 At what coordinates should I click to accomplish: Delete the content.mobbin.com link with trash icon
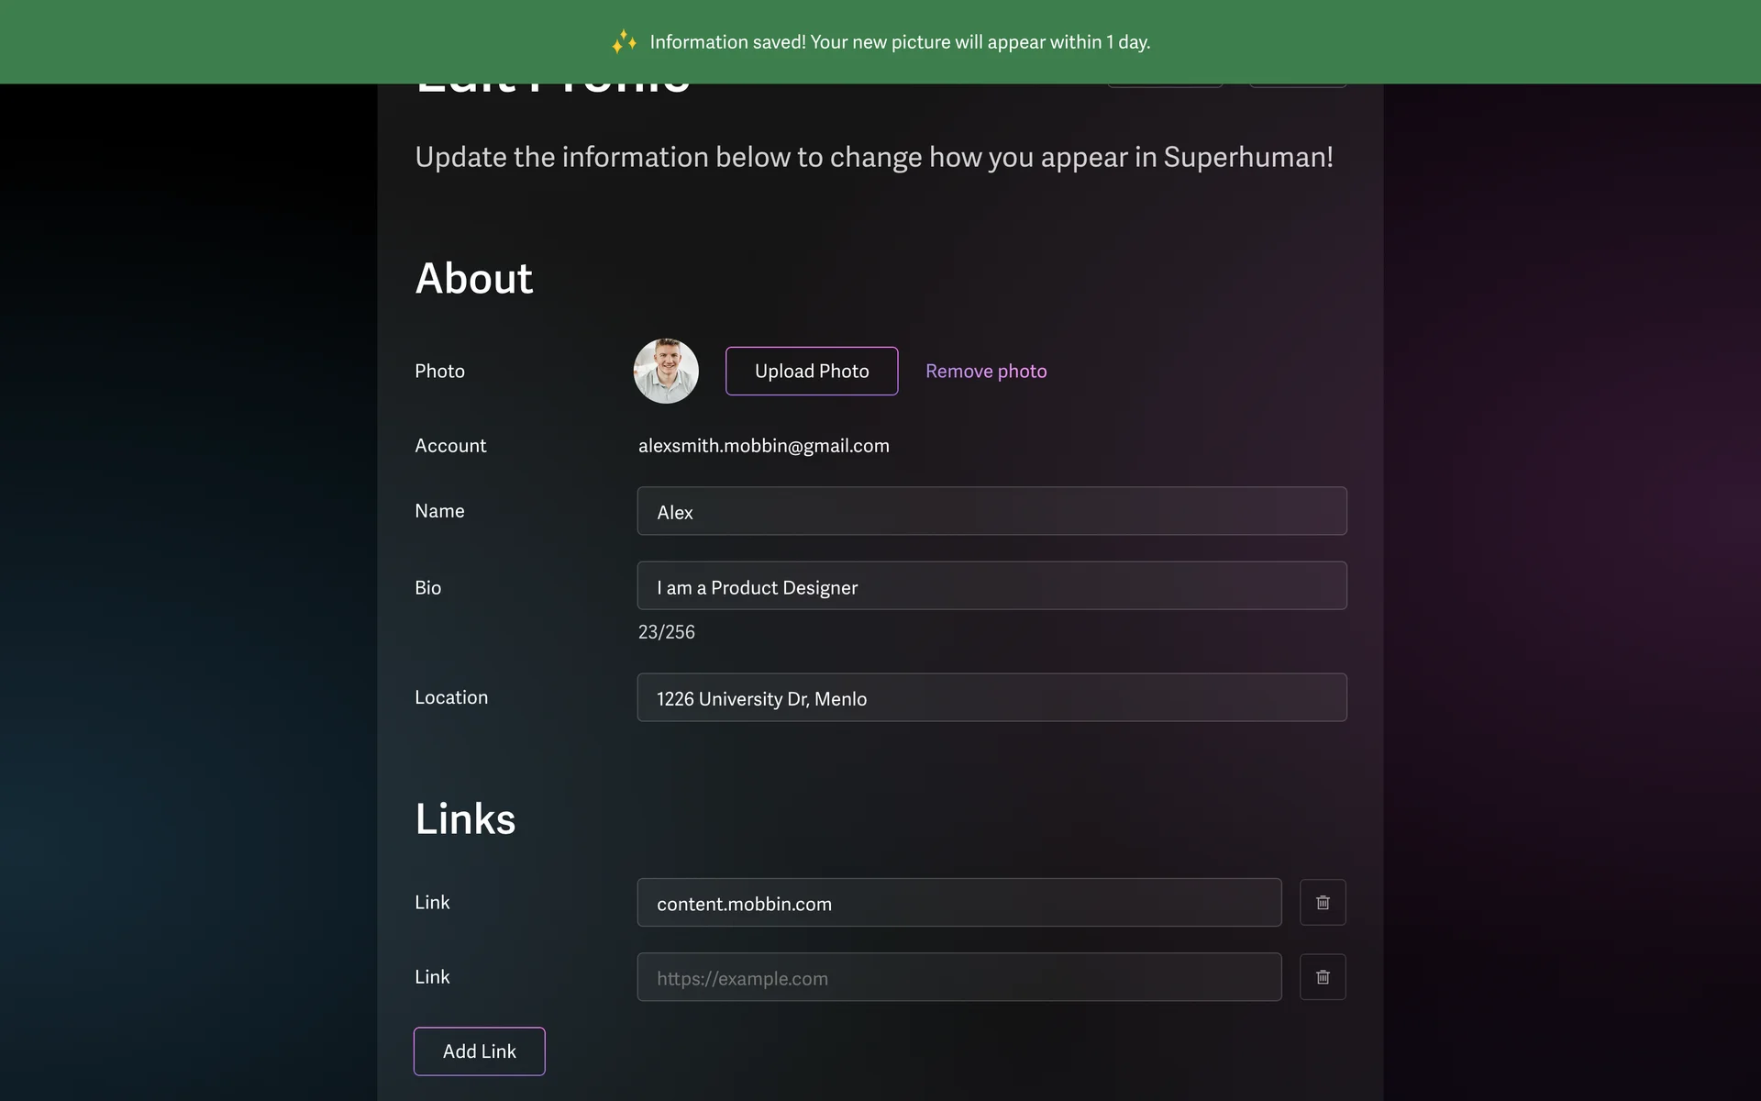1323,903
